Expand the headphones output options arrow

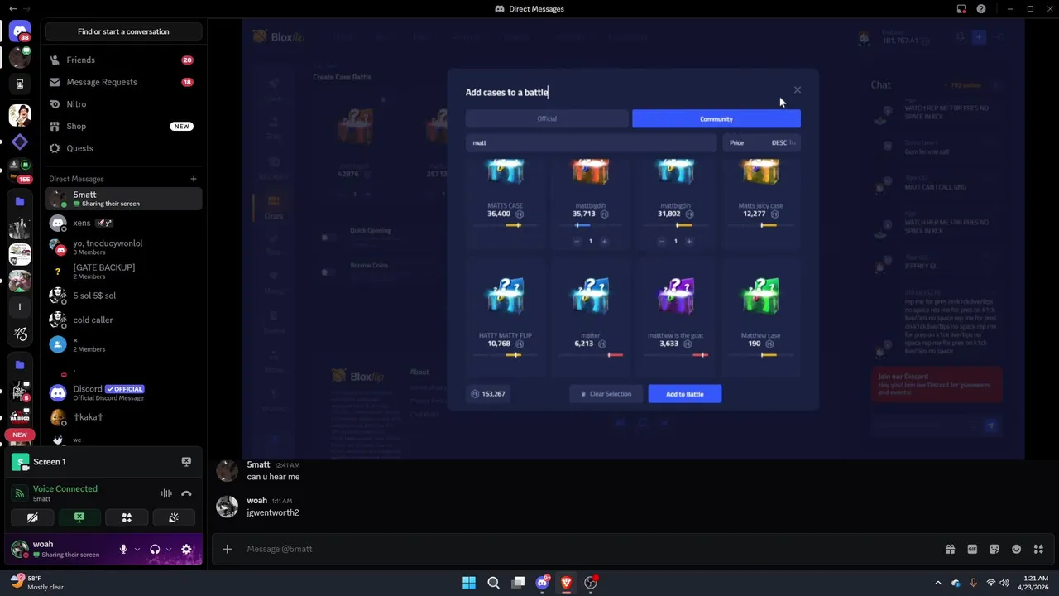pyautogui.click(x=169, y=549)
